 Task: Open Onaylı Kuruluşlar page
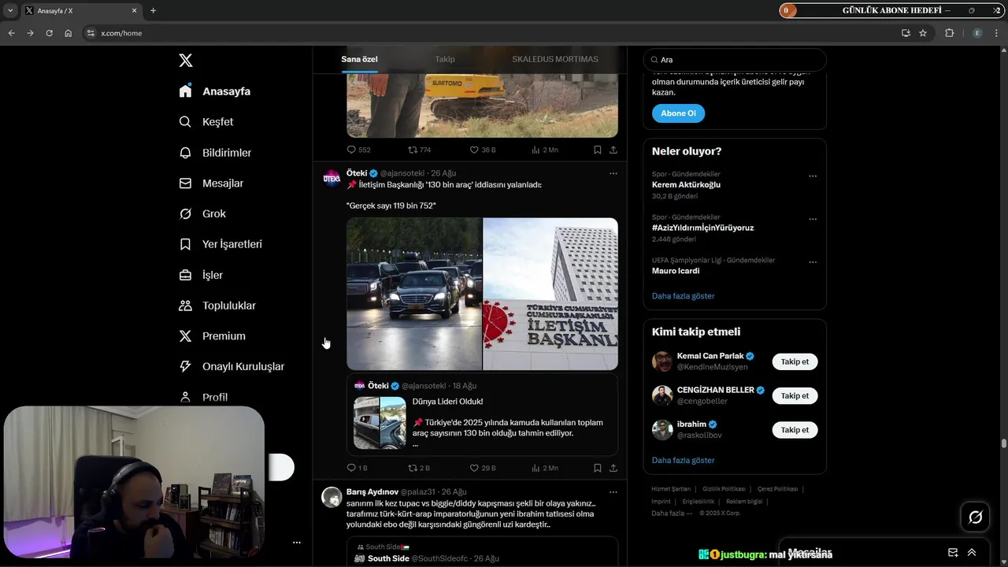click(x=232, y=367)
